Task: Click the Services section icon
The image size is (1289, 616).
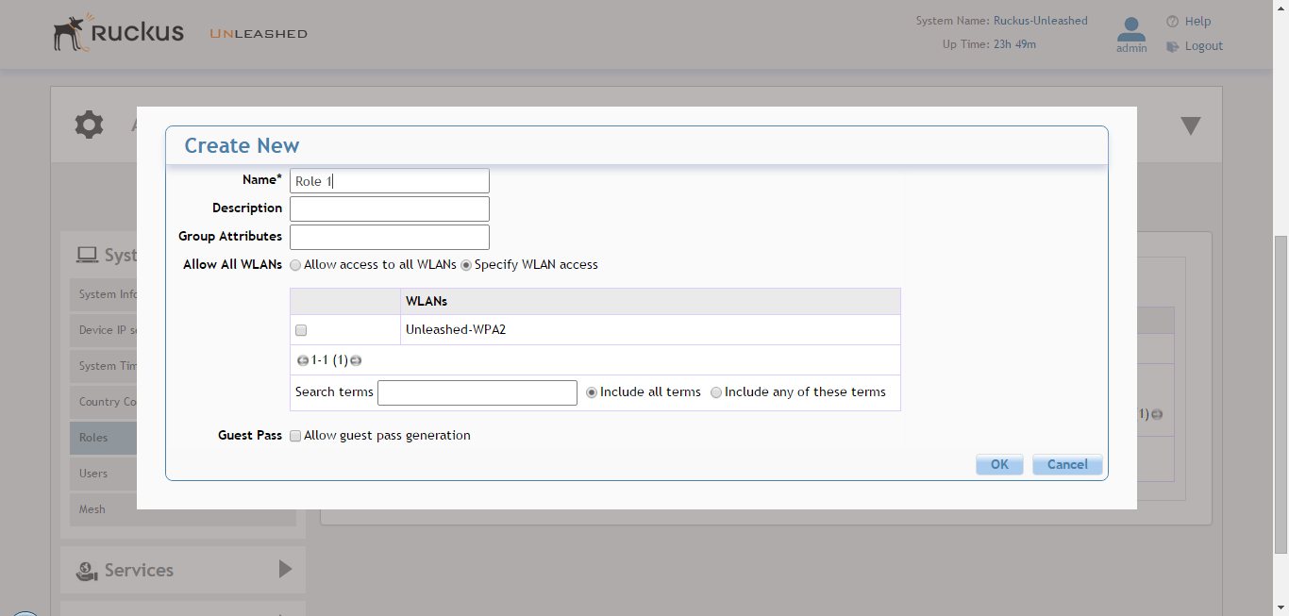Action: 88,570
